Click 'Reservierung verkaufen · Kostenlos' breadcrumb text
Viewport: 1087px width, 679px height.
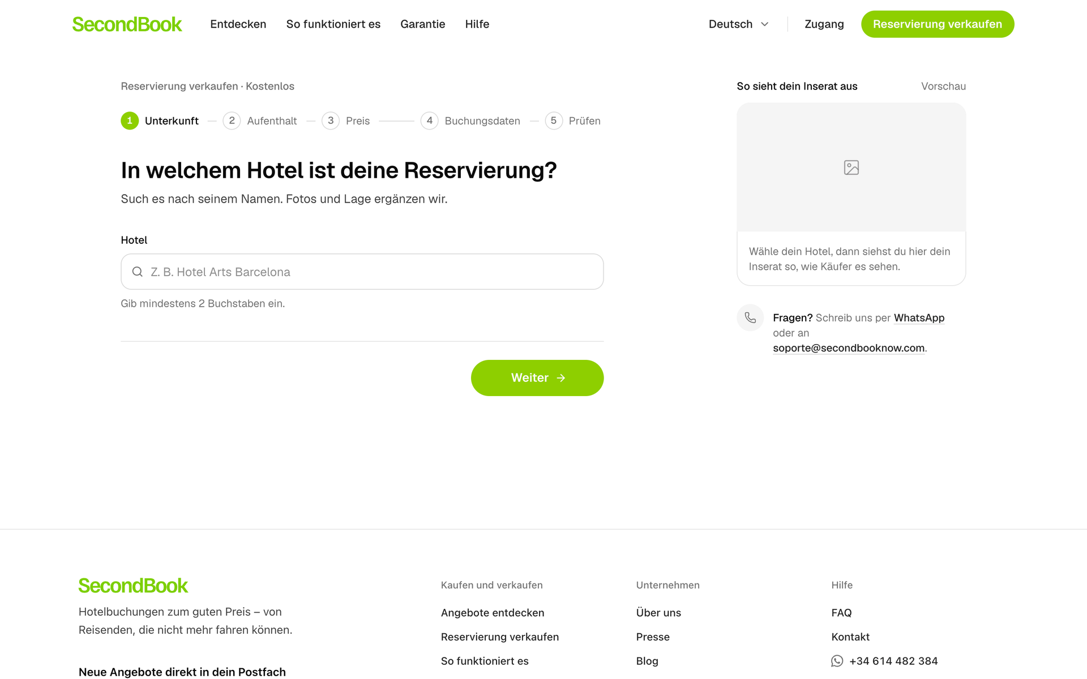pos(208,86)
